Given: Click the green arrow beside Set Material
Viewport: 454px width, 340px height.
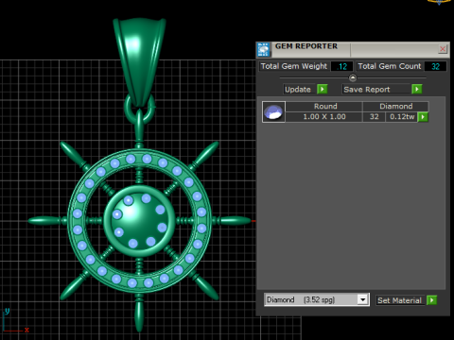Looking at the screenshot, I should point(431,300).
